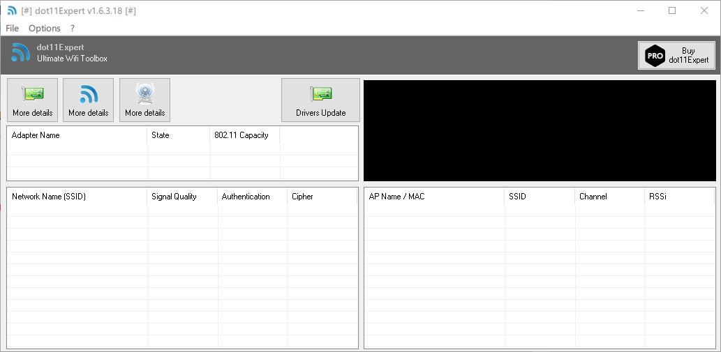
Task: Click the RSSi column header
Action: pyautogui.click(x=680, y=197)
